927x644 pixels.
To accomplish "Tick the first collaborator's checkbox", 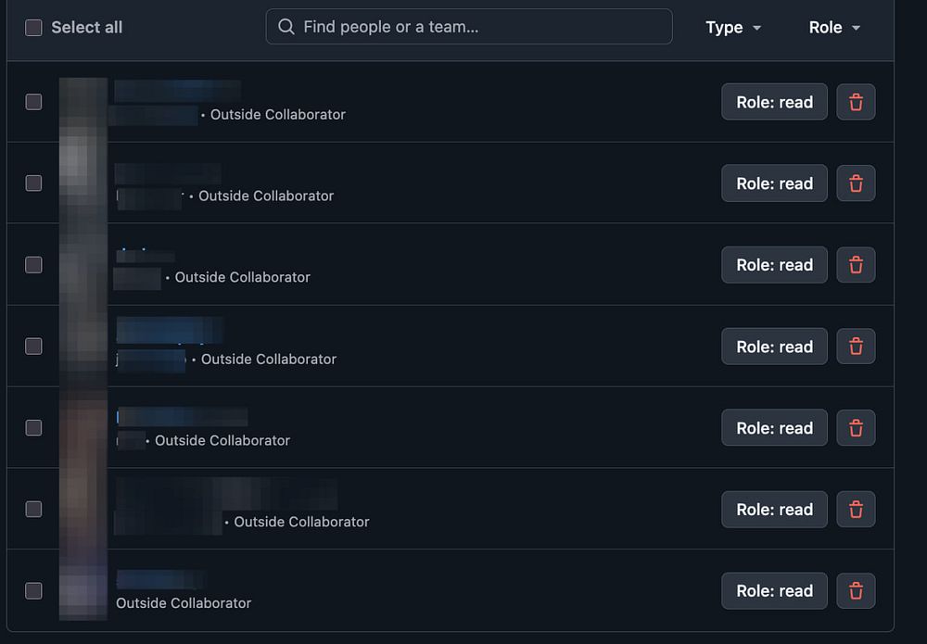I will click(x=33, y=102).
